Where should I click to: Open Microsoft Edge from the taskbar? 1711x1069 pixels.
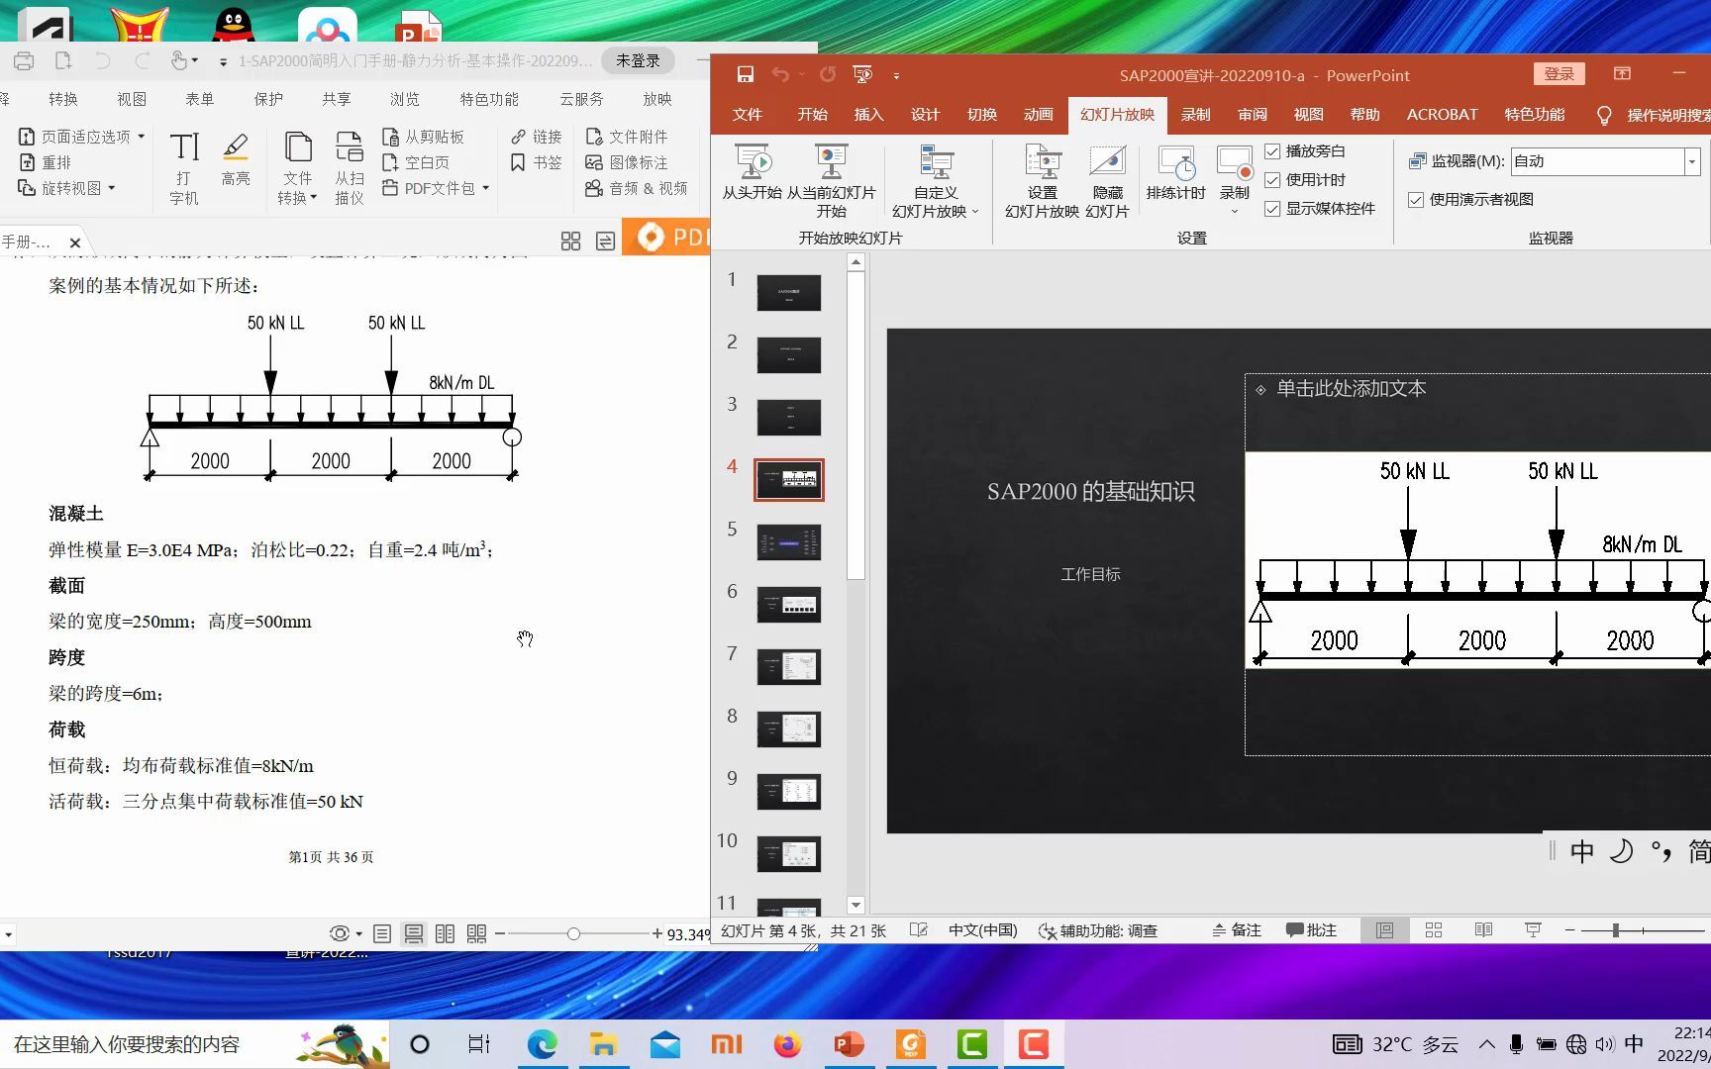click(x=542, y=1044)
